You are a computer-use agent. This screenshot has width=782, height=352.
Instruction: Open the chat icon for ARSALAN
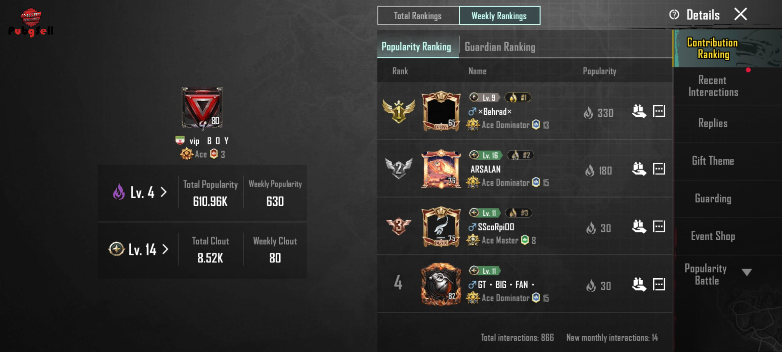tap(659, 169)
